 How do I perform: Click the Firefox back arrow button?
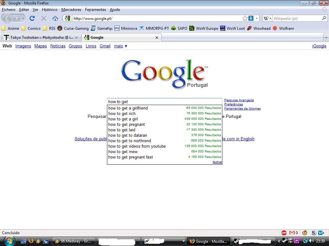click(7, 18)
